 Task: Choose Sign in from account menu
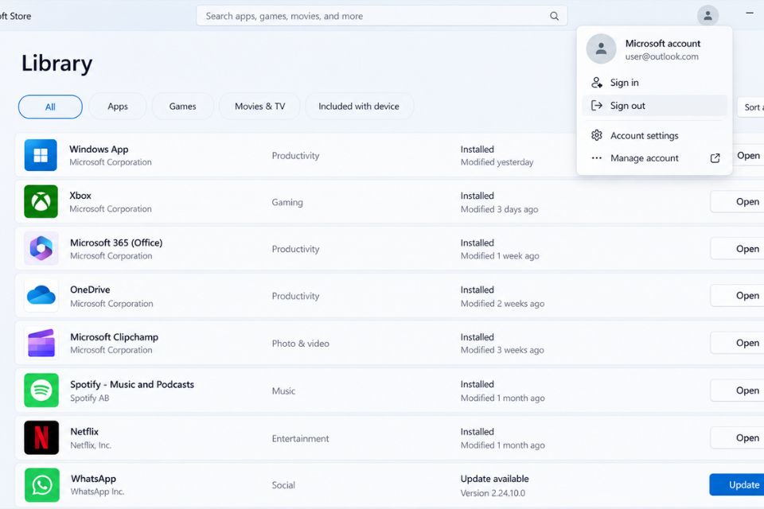coord(654,83)
